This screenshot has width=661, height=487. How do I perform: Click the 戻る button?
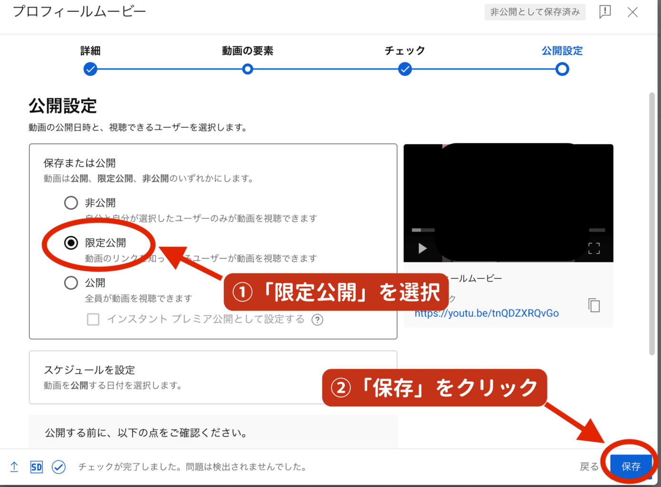[x=589, y=467]
